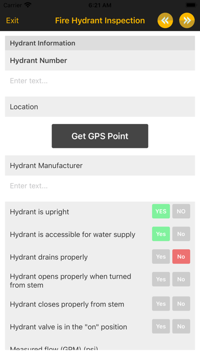Image resolution: width=200 pixels, height=355 pixels.
Task: Choose No for accessible for water supply
Action: click(x=181, y=234)
